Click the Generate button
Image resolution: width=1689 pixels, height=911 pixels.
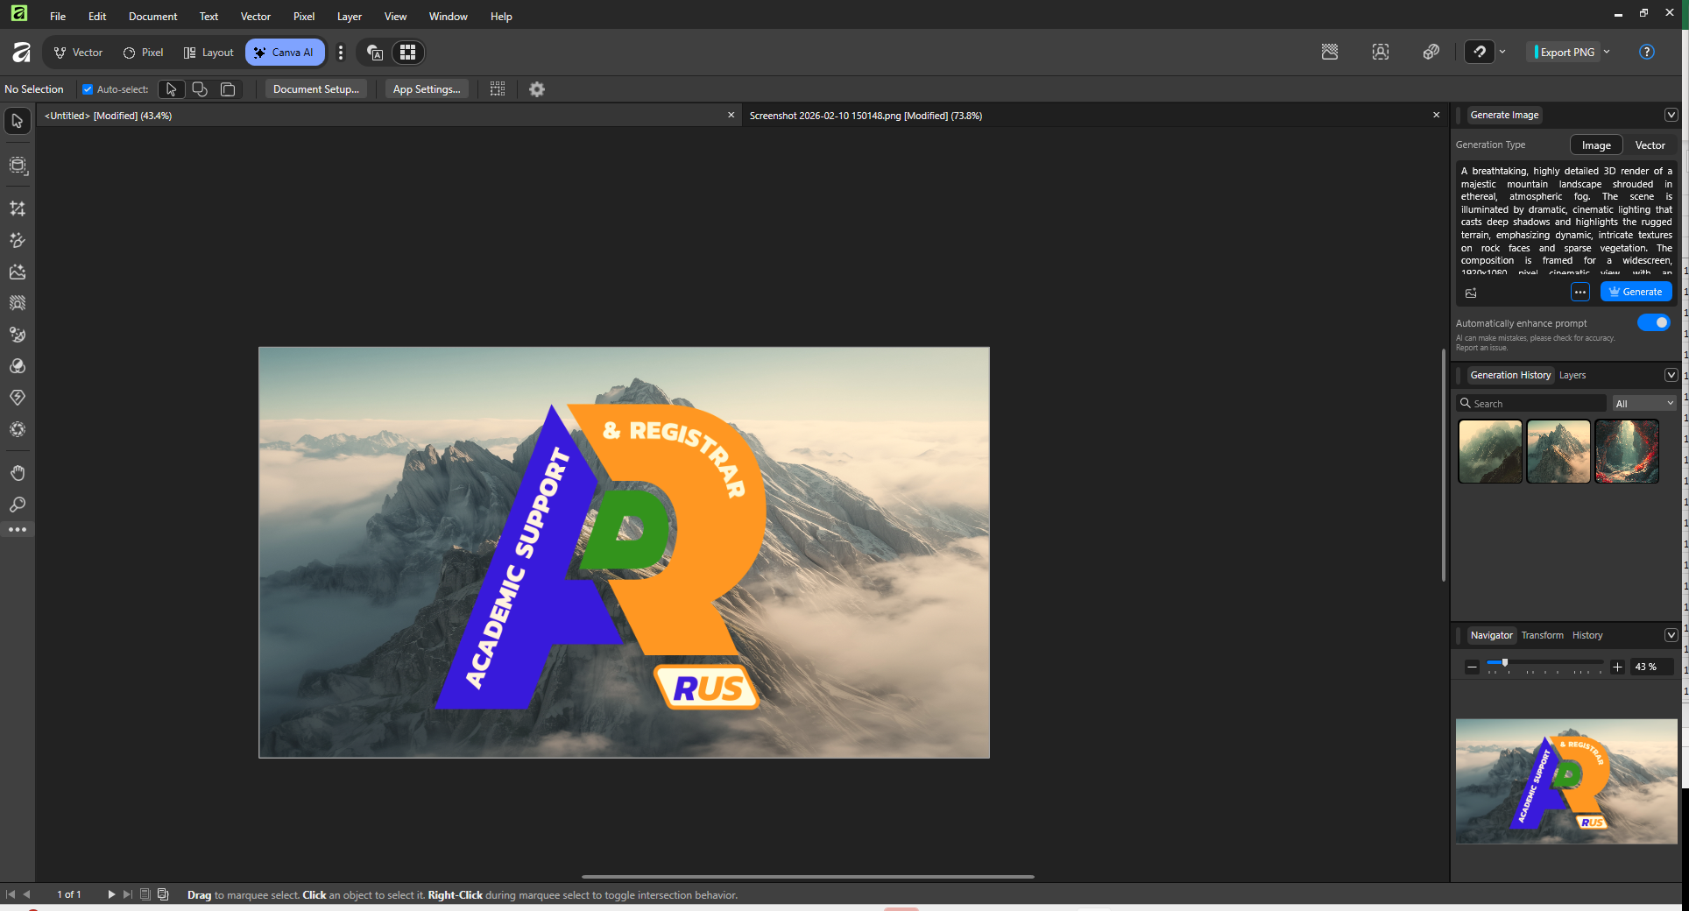tap(1636, 292)
